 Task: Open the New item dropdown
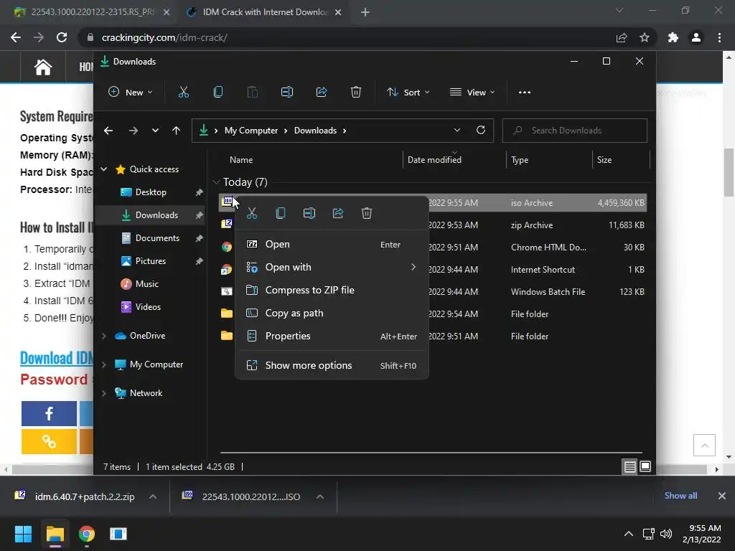131,93
